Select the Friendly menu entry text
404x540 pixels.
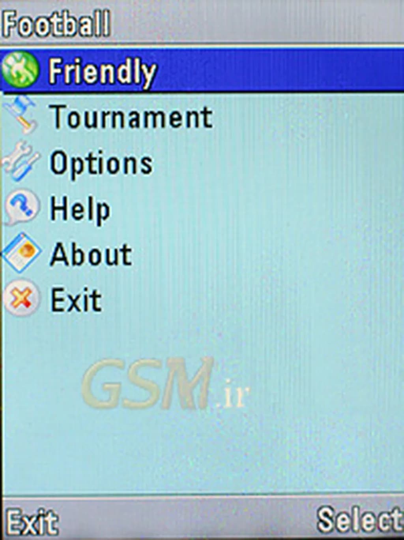point(102,72)
